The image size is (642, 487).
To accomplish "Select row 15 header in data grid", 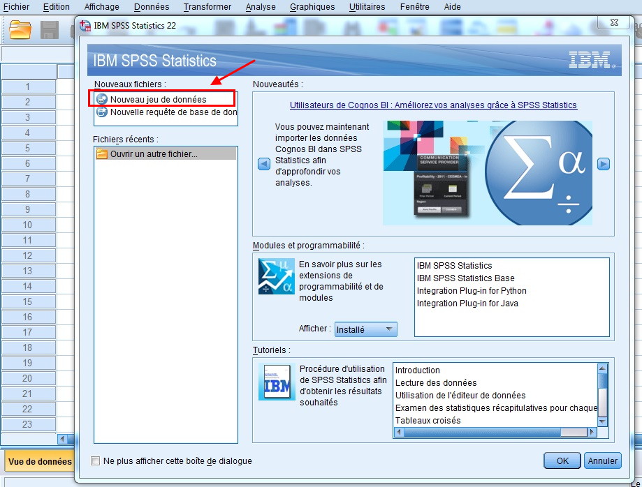I will [x=28, y=301].
